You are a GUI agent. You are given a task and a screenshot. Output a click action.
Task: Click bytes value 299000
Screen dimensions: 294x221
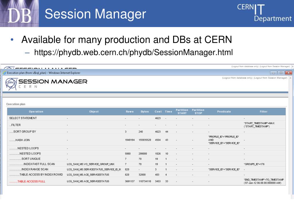pos(143,154)
